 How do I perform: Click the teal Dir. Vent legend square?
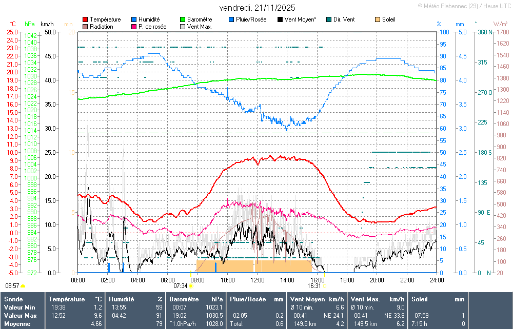(328, 19)
